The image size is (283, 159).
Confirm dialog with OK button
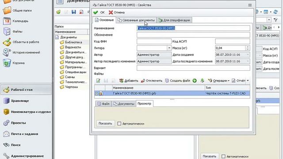click(x=99, y=12)
